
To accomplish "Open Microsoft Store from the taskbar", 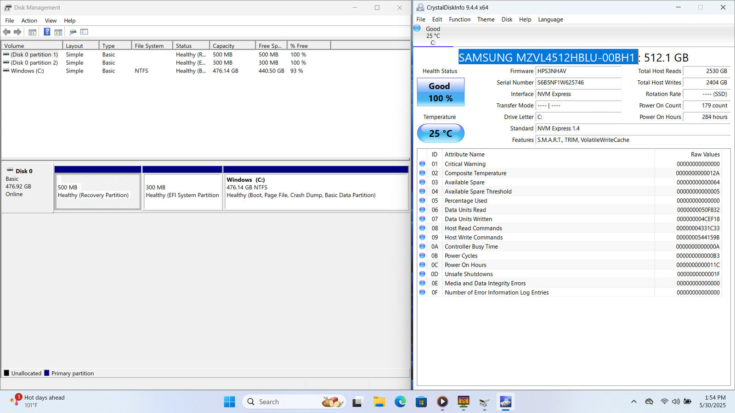I will [421, 402].
